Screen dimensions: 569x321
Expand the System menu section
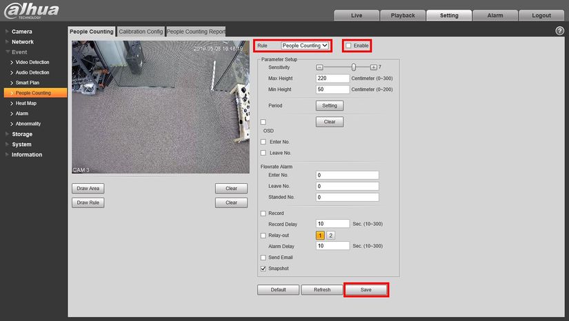point(21,144)
